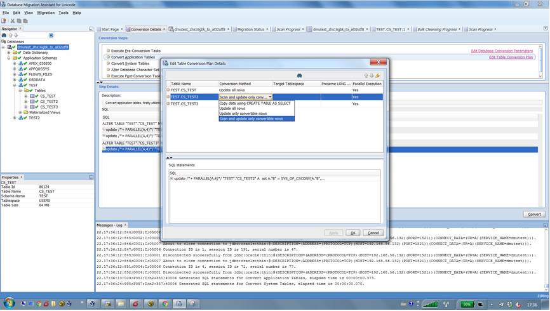Select CS_TEST3 in the Navigator tree

click(49, 107)
